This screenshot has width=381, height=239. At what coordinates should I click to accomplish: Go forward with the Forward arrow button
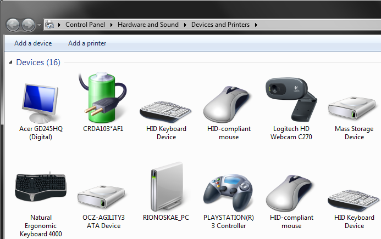(28, 25)
